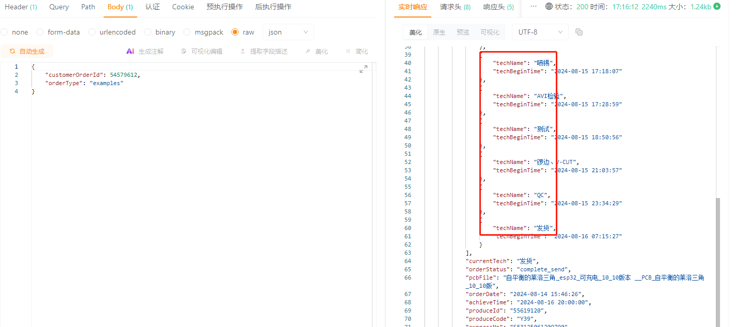Click the copy response icon beside UTF-8

[x=579, y=32]
